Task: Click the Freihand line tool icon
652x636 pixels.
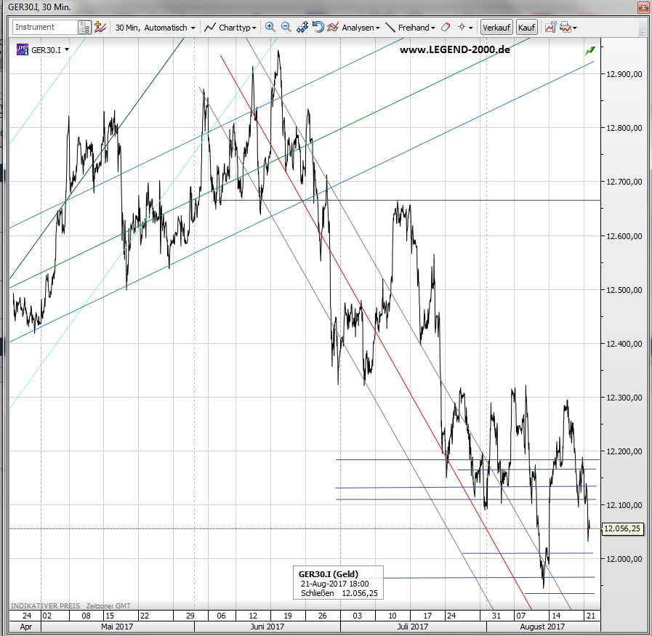Action: pyautogui.click(x=390, y=28)
